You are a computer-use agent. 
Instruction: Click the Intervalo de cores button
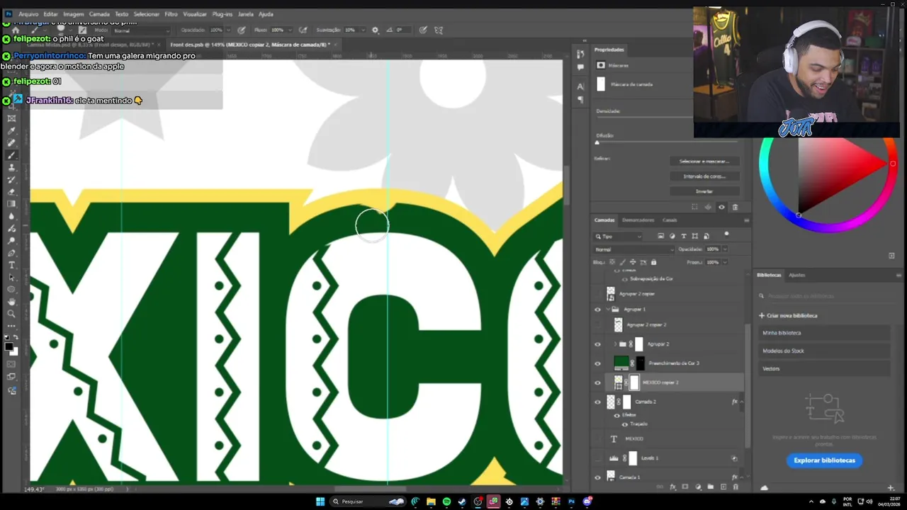[x=704, y=176]
